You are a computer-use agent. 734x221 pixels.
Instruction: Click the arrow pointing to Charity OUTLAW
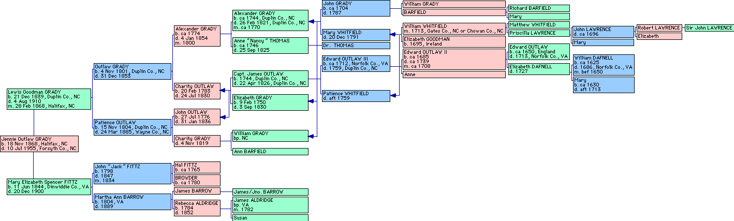223,91
